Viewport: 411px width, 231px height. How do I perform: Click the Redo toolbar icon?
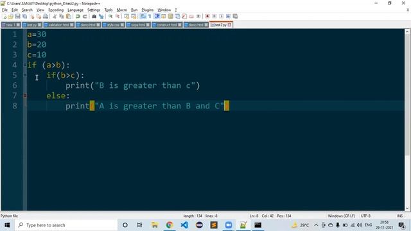[x=85, y=16]
